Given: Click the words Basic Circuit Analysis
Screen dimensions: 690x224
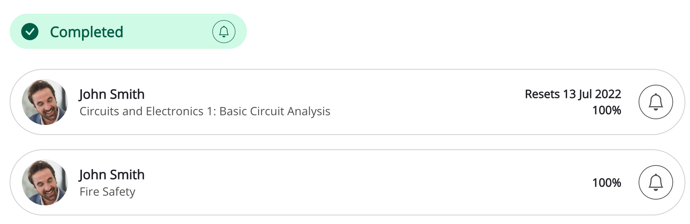Looking at the screenshot, I should [x=275, y=111].
